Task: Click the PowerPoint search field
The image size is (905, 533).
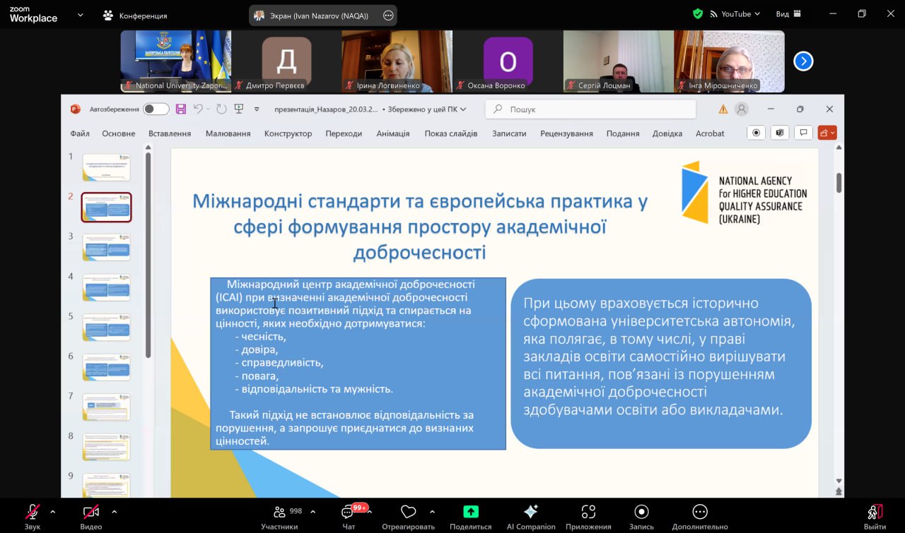Action: tap(590, 109)
